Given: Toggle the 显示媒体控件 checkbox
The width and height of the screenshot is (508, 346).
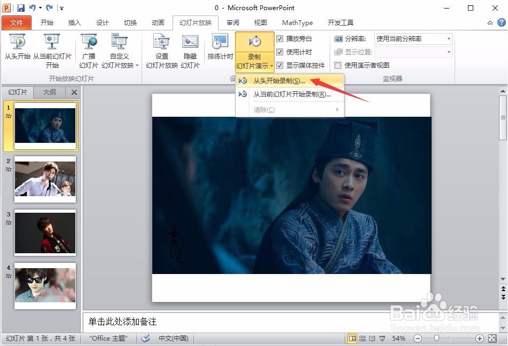Looking at the screenshot, I should point(279,65).
